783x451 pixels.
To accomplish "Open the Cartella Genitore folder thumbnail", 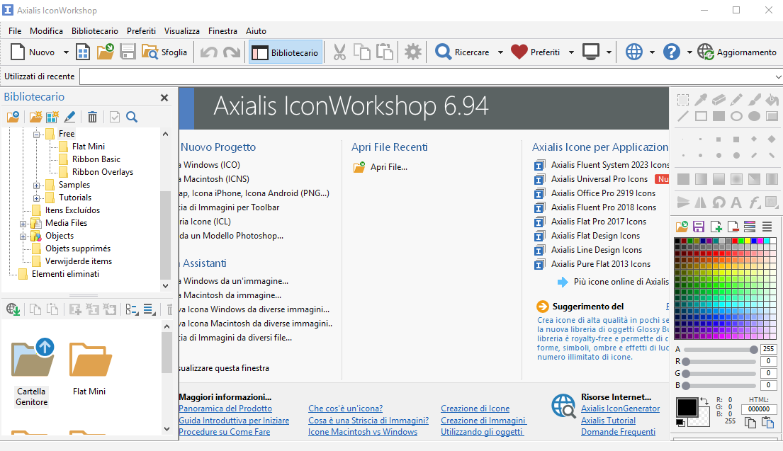I will [32, 372].
